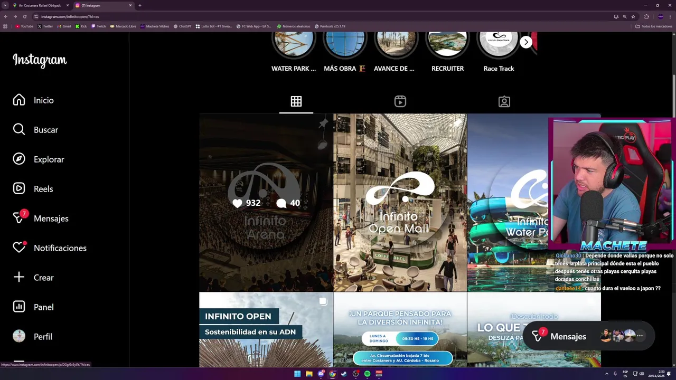The image size is (676, 380).
Task: Open Chrome extensions puzzle icon
Action: tap(646, 16)
